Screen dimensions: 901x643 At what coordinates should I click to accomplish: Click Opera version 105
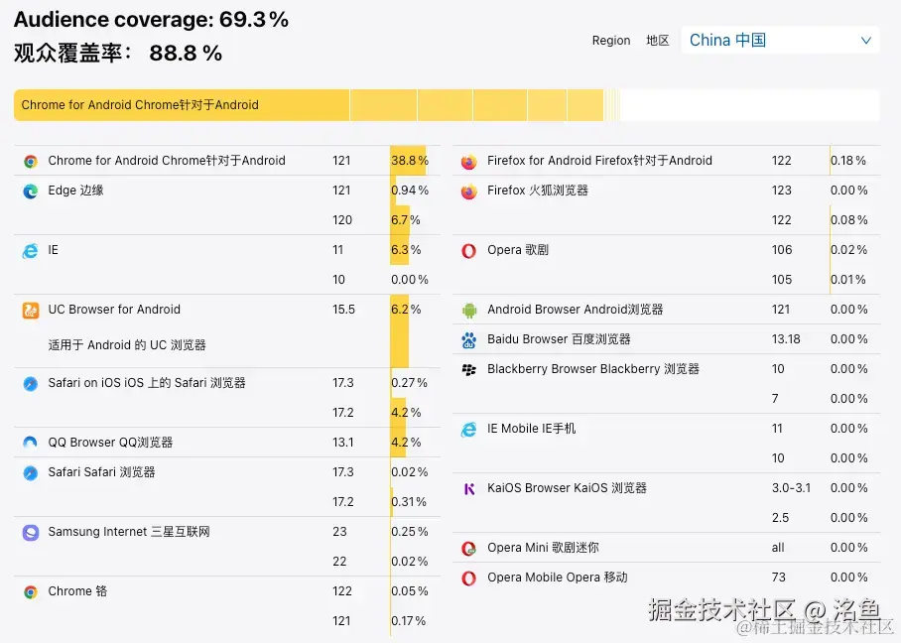coord(782,280)
